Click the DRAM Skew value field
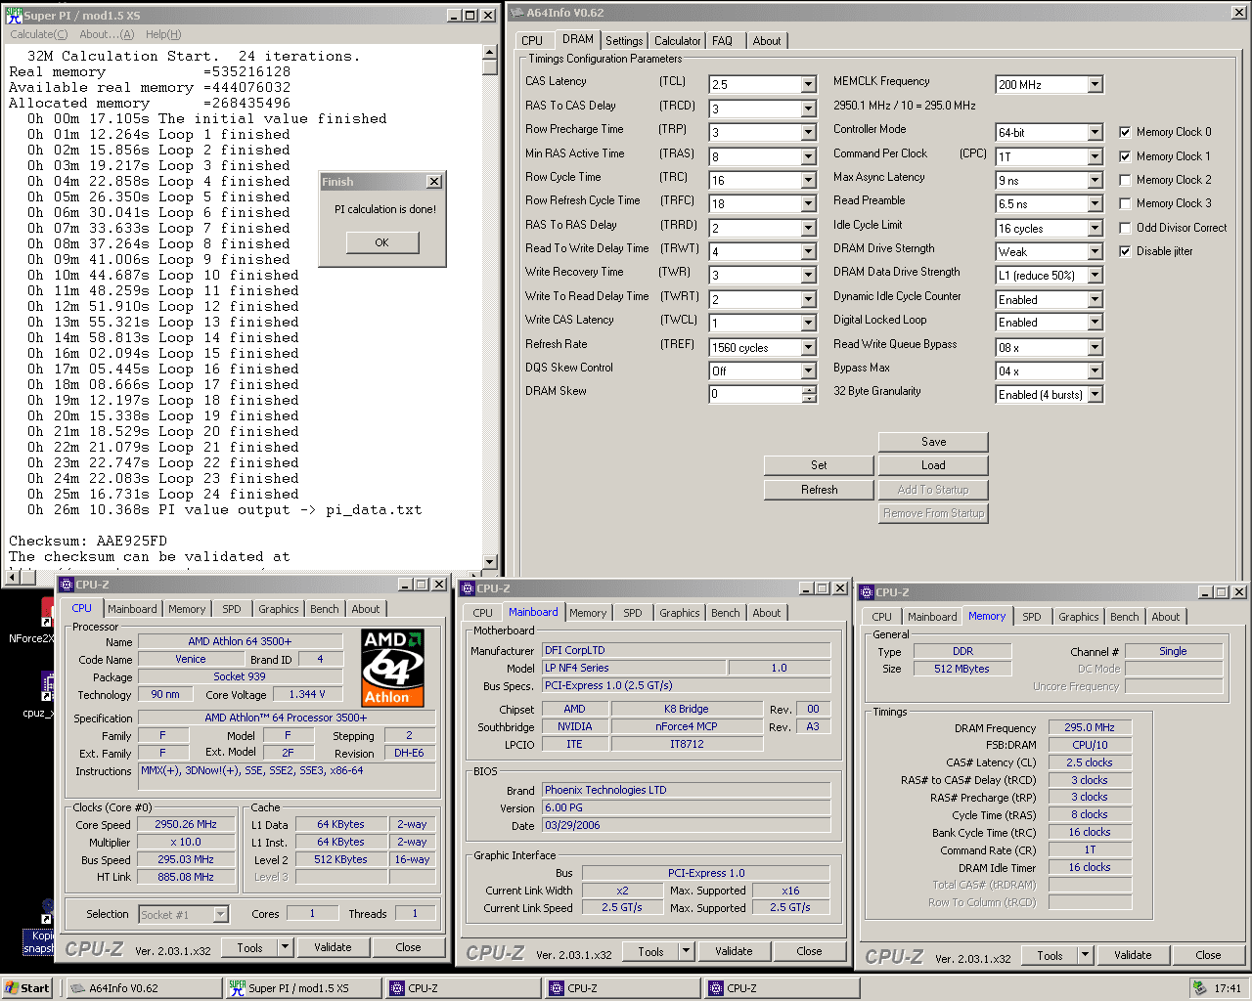The image size is (1252, 1001). tap(755, 394)
